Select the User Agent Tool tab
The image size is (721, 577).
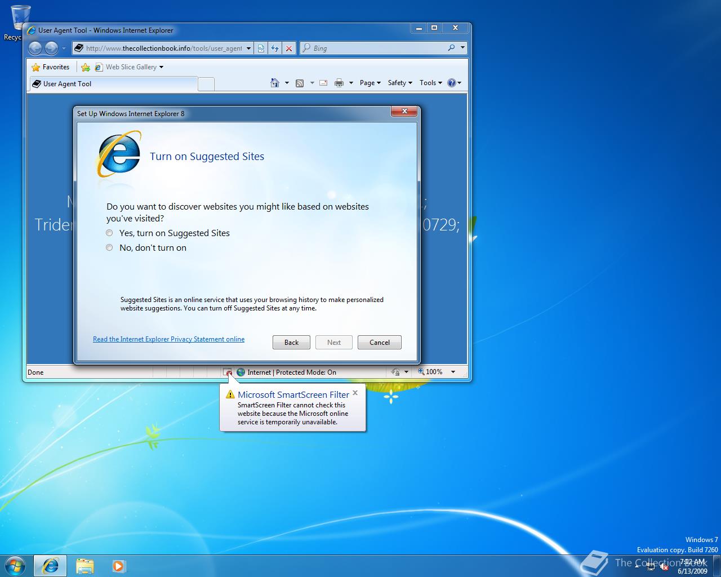[x=113, y=84]
